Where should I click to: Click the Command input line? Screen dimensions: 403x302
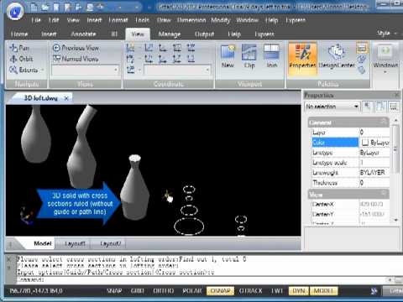coord(201,279)
